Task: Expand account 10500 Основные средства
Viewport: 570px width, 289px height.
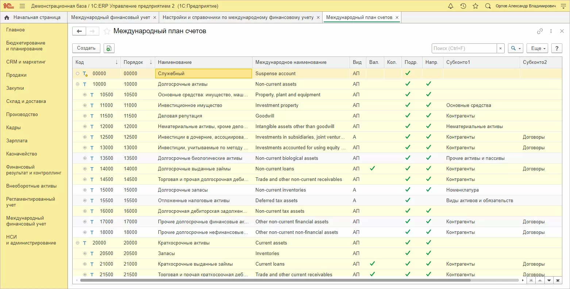Action: (85, 95)
